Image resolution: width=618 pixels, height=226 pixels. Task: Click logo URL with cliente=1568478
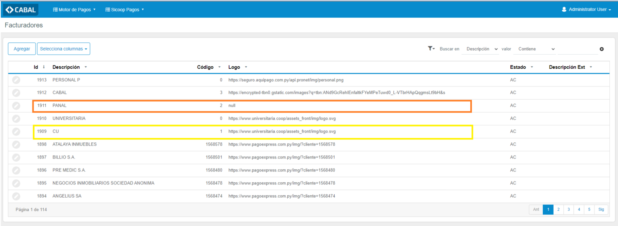pos(282,183)
